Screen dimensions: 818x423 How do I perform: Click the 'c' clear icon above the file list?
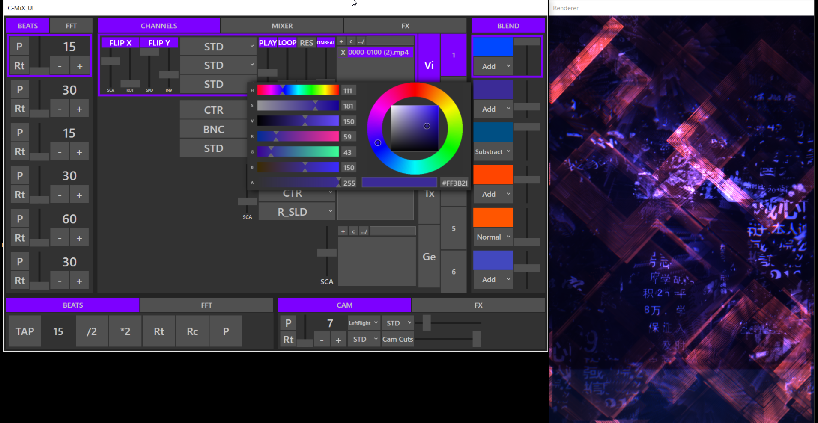(x=351, y=41)
